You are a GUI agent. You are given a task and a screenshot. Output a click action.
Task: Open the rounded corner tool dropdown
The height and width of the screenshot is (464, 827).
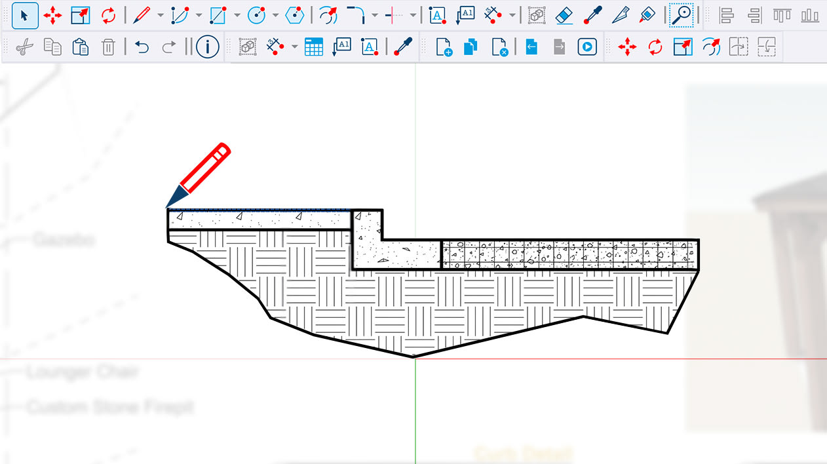pos(374,15)
